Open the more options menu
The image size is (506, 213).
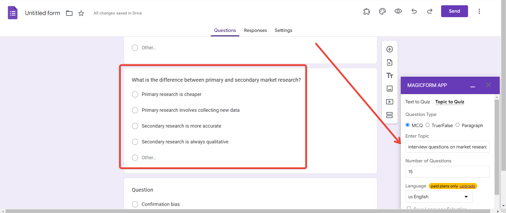click(479, 11)
